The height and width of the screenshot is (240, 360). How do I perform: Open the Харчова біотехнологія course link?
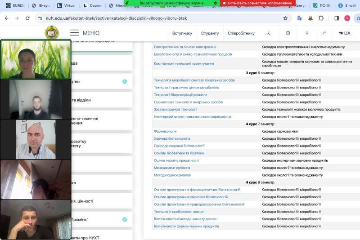point(172,138)
